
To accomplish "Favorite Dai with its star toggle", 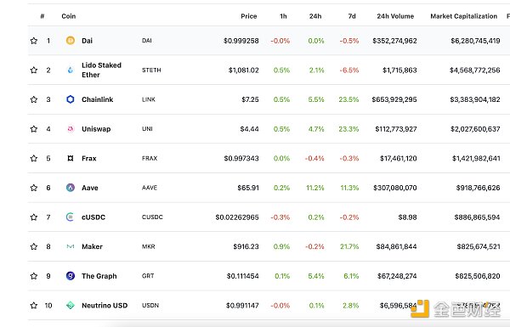I will (x=34, y=41).
